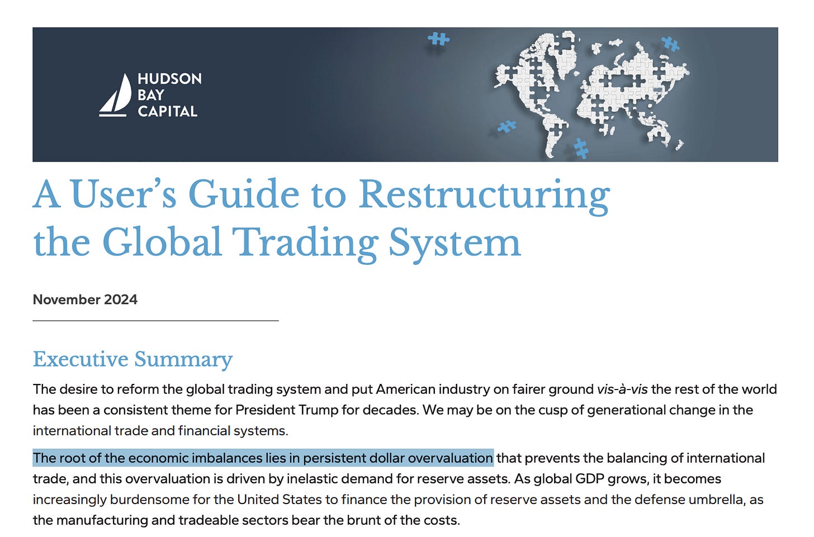This screenshot has width=814, height=537.
Task: Click the highlighted sentence about dollar overvaluation
Action: tap(263, 458)
